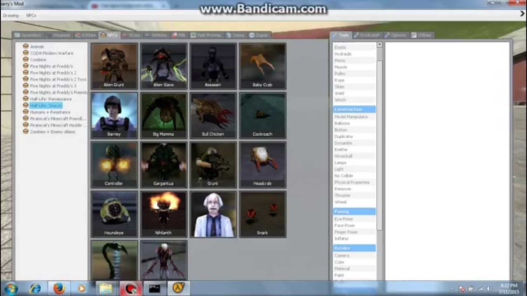Launch Internet Explorer from taskbar
Viewport: 527px width, 296px height.
pos(36,288)
